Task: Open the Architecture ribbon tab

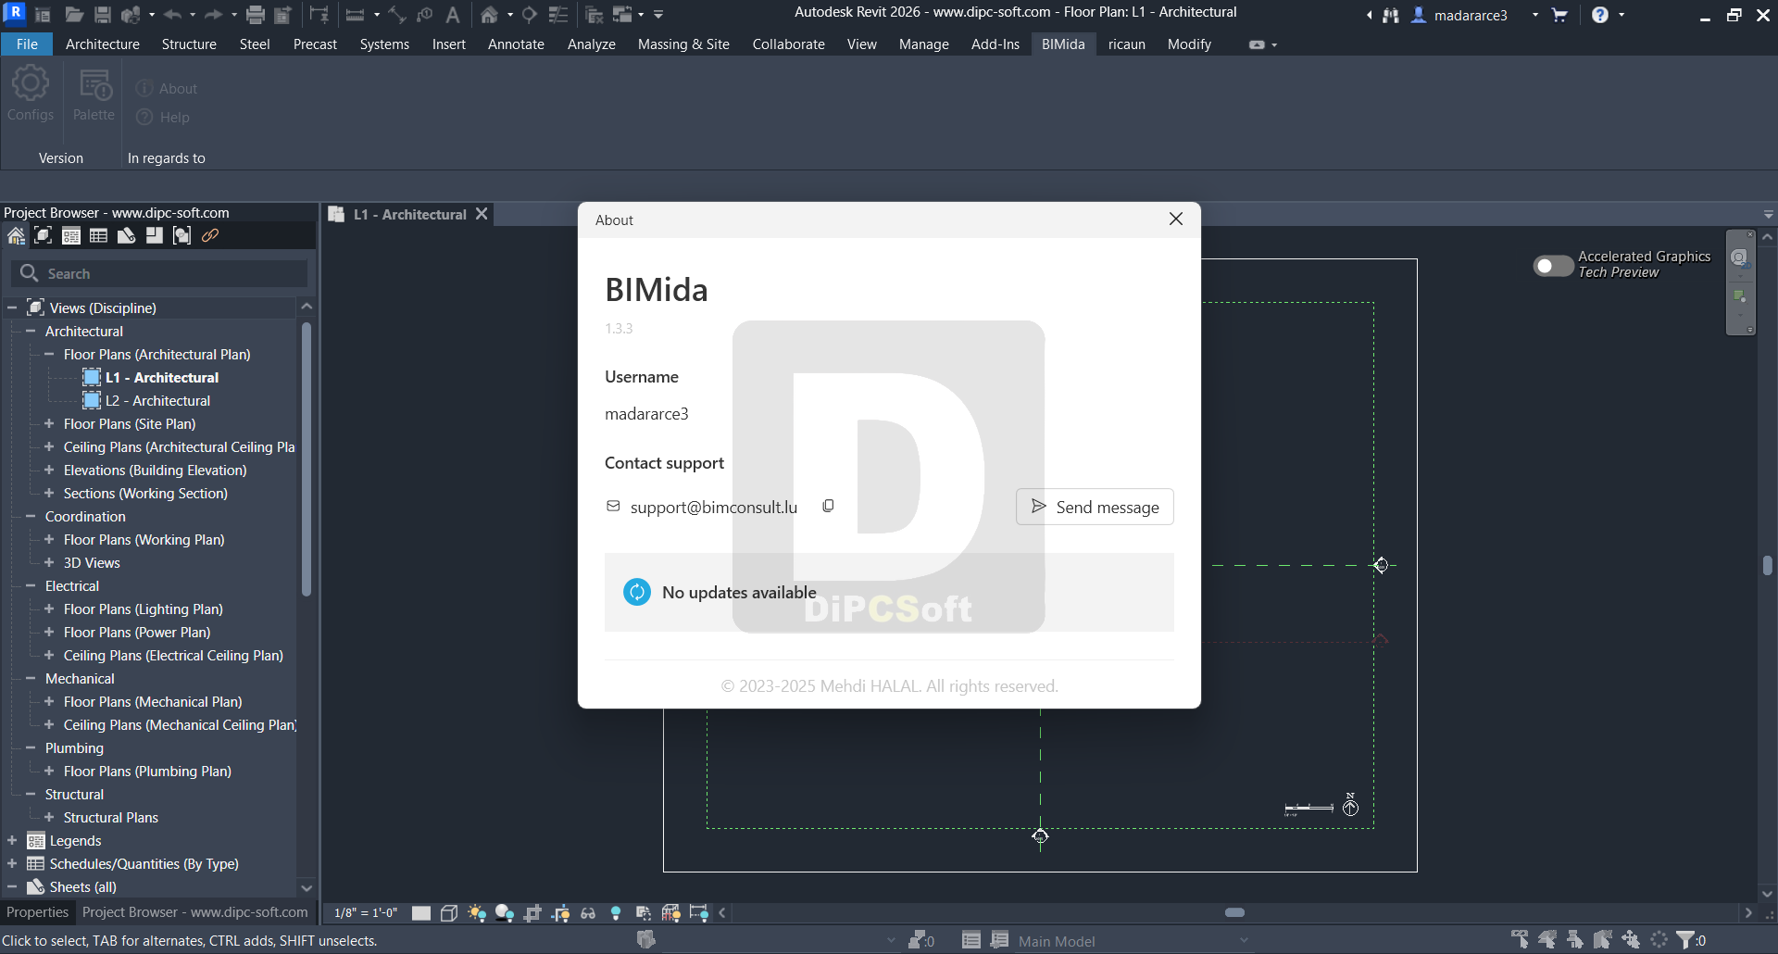Action: (x=103, y=44)
